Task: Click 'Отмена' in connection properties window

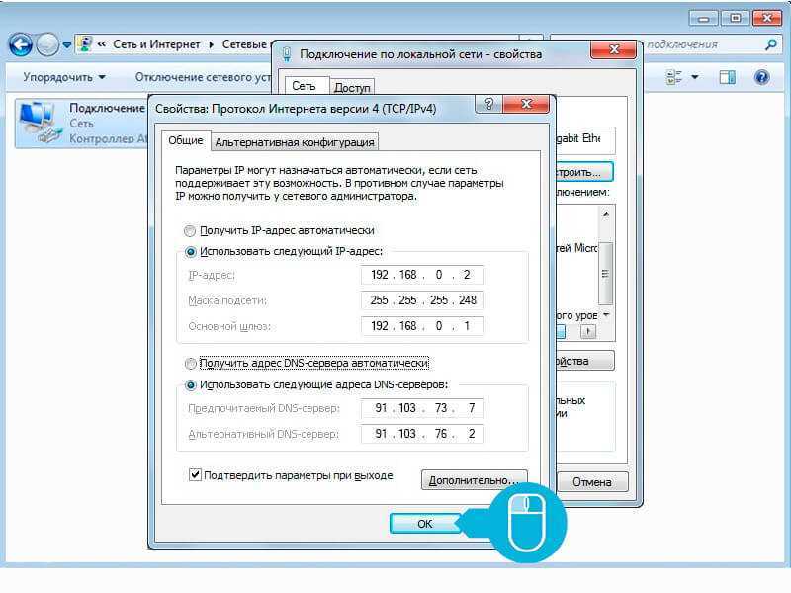Action: [592, 482]
